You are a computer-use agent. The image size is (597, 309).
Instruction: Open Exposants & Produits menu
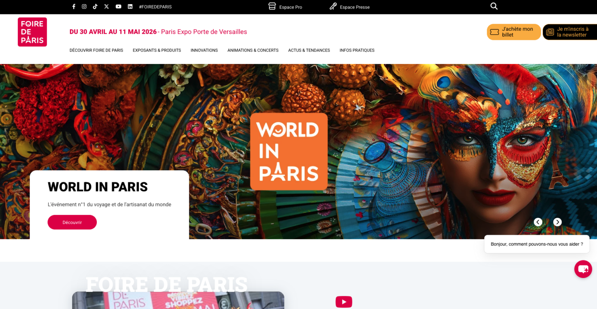[157, 50]
